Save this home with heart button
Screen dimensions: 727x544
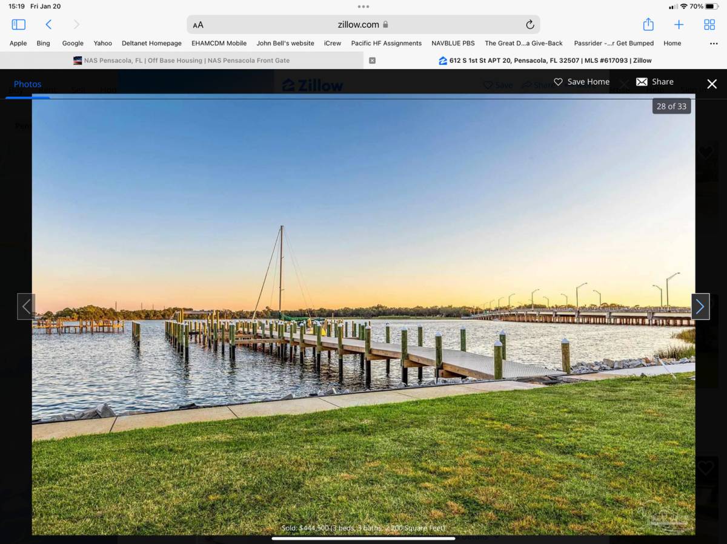582,82
